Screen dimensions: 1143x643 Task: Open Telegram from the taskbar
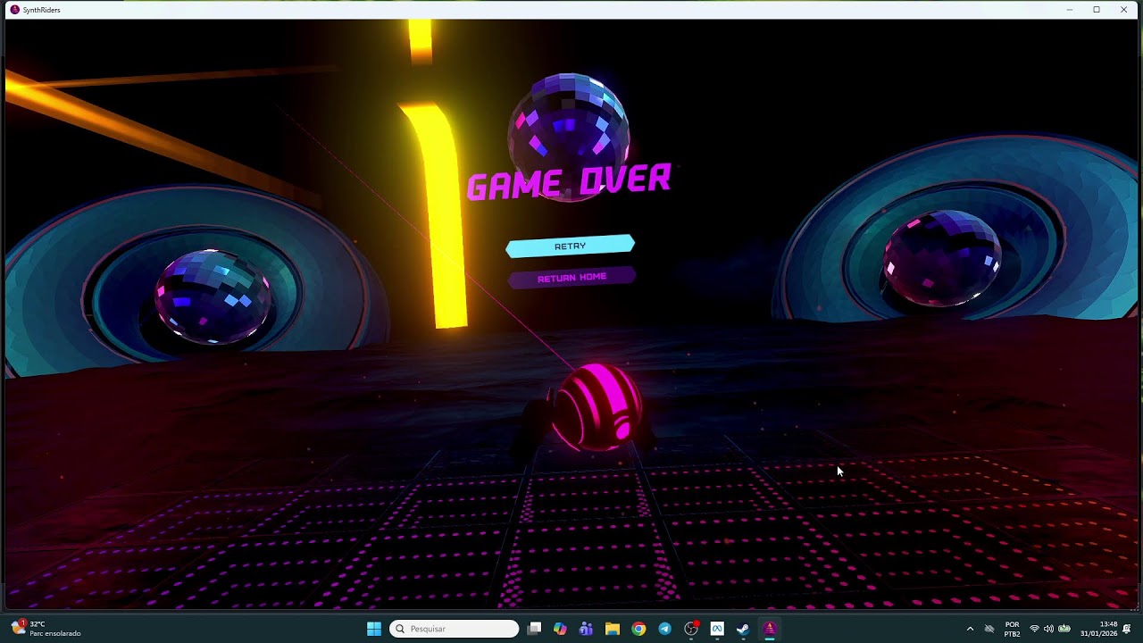pyautogui.click(x=664, y=629)
